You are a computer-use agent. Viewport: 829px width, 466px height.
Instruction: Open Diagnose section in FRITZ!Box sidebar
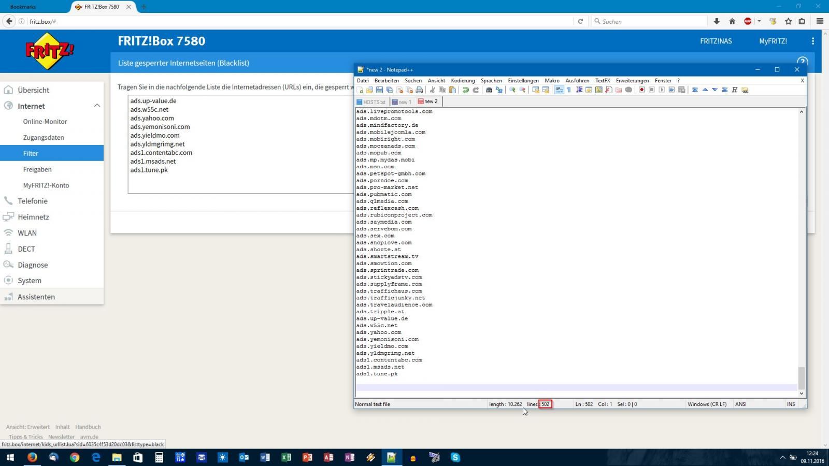[33, 265]
